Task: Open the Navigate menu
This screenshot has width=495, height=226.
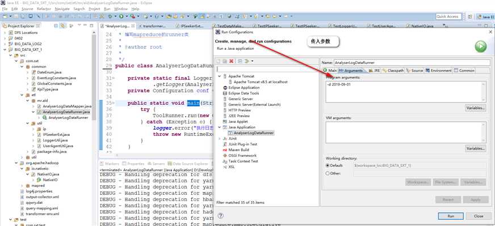Action: coord(62,9)
